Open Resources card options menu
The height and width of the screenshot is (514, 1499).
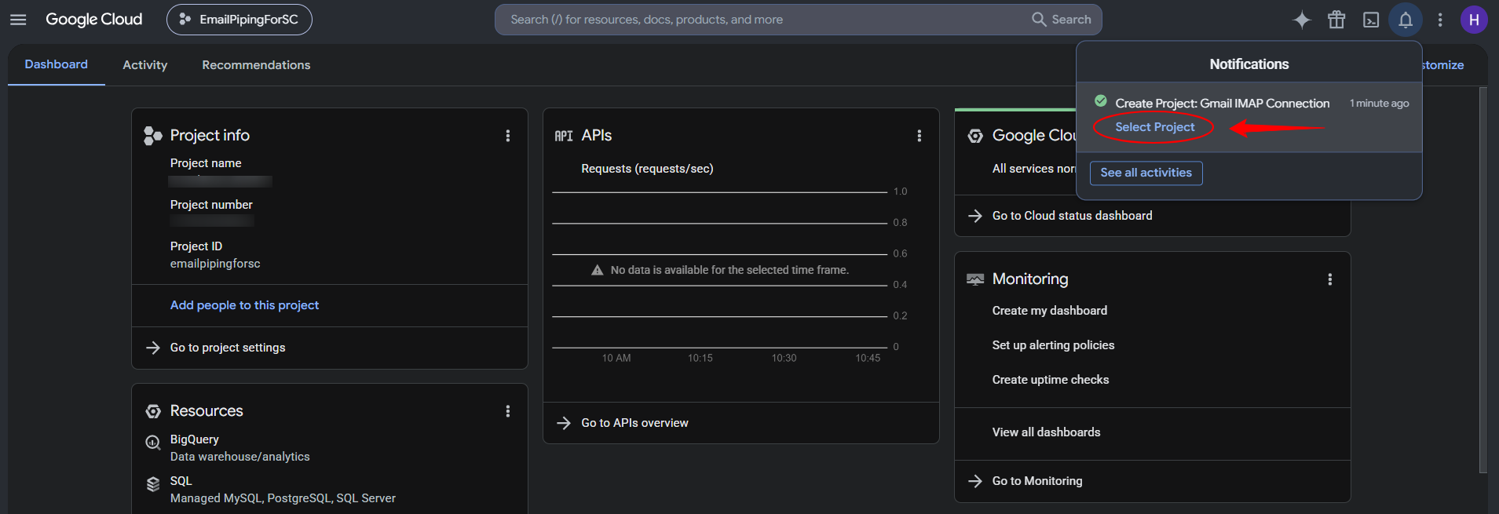[x=508, y=411]
